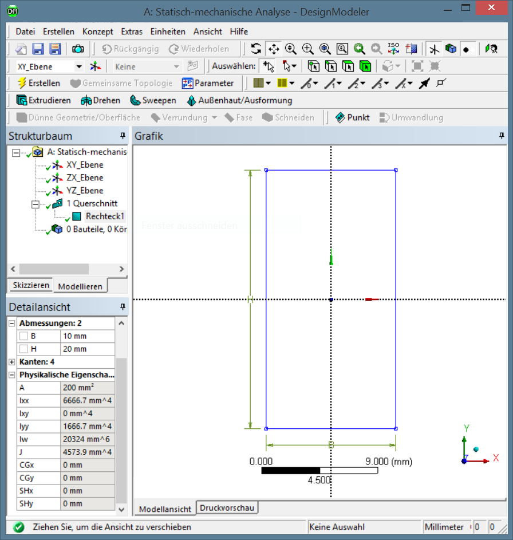
Task: Switch to the Skizzieren tab
Action: pos(30,285)
